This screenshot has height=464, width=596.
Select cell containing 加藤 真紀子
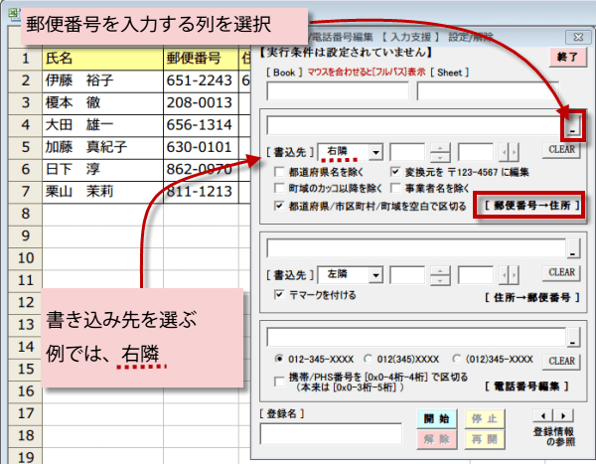(102, 148)
